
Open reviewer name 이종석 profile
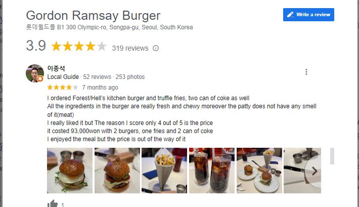point(56,68)
